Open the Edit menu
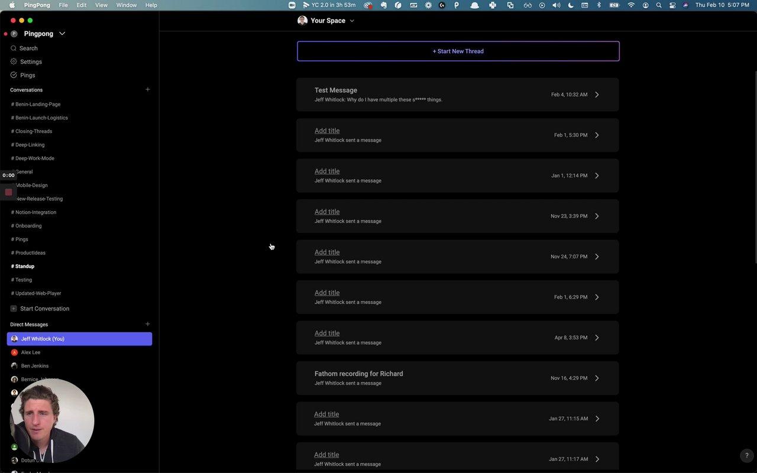 (82, 5)
